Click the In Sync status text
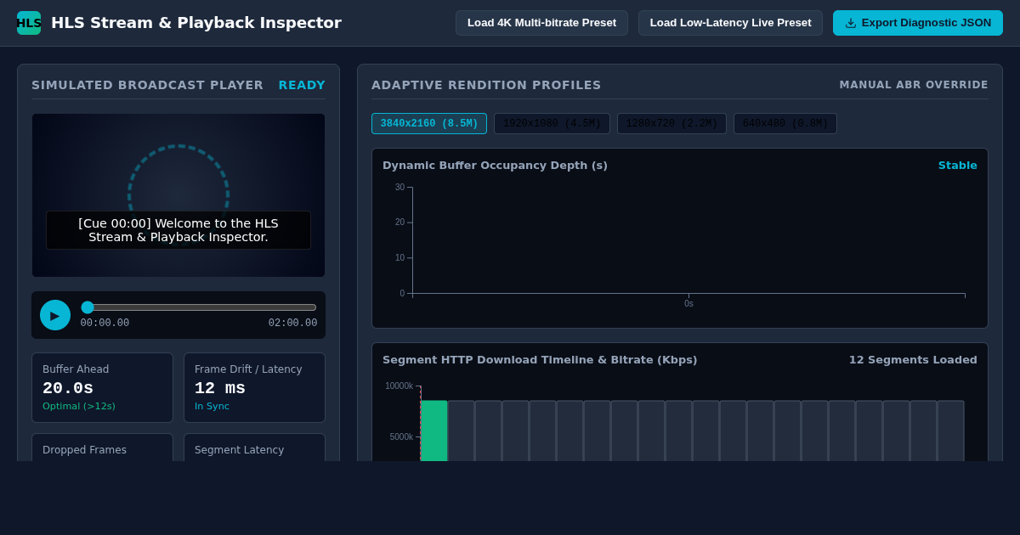The height and width of the screenshot is (535, 1020). (x=212, y=407)
